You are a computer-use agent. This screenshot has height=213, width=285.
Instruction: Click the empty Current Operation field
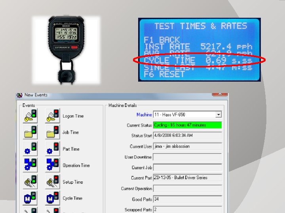(187, 189)
